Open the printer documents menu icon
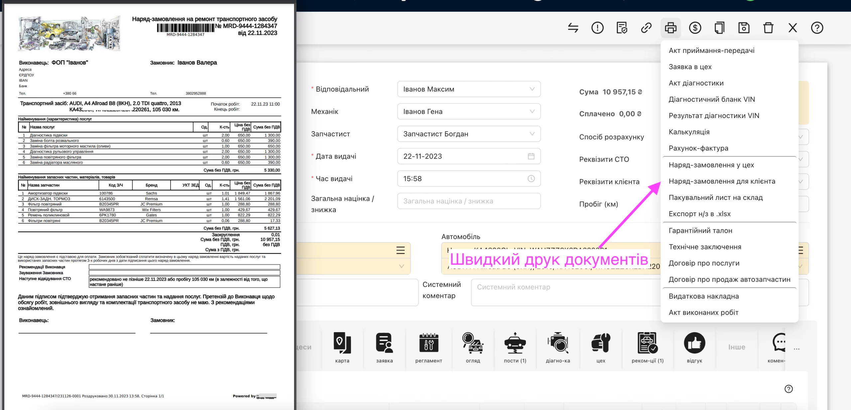The image size is (851, 410). (x=670, y=28)
